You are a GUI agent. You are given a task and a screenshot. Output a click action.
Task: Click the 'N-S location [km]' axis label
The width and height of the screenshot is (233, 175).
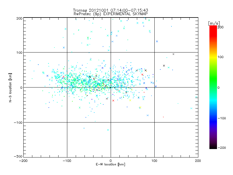click(x=10, y=88)
